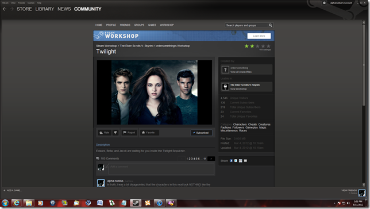Select the Followers category tag
Image resolution: width=370 pixels, height=209 pixels.
[238, 127]
